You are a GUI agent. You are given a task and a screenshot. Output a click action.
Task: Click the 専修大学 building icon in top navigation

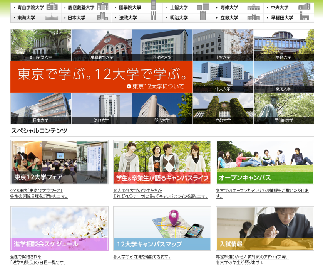(x=254, y=8)
